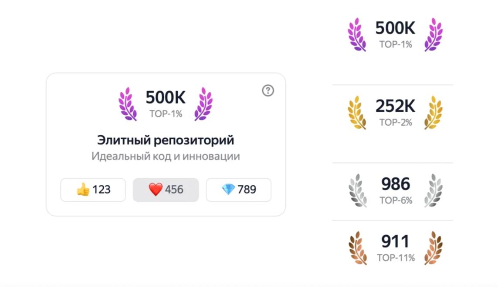Click the 911 rating number
The width and height of the screenshot is (498, 287).
click(395, 241)
